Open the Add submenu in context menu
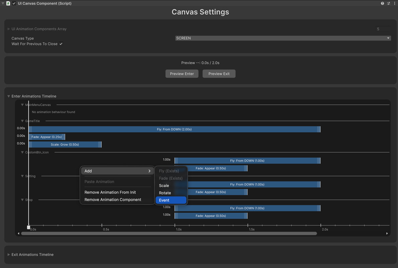The image size is (398, 268). pyautogui.click(x=117, y=171)
